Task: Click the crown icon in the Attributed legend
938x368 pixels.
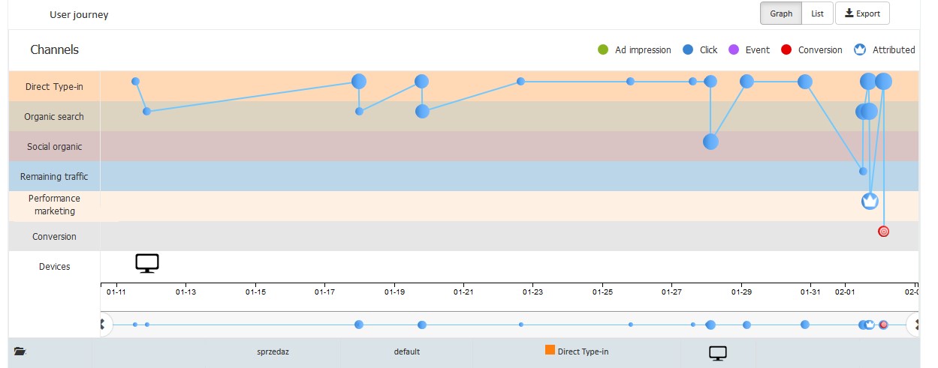Action: (x=859, y=50)
